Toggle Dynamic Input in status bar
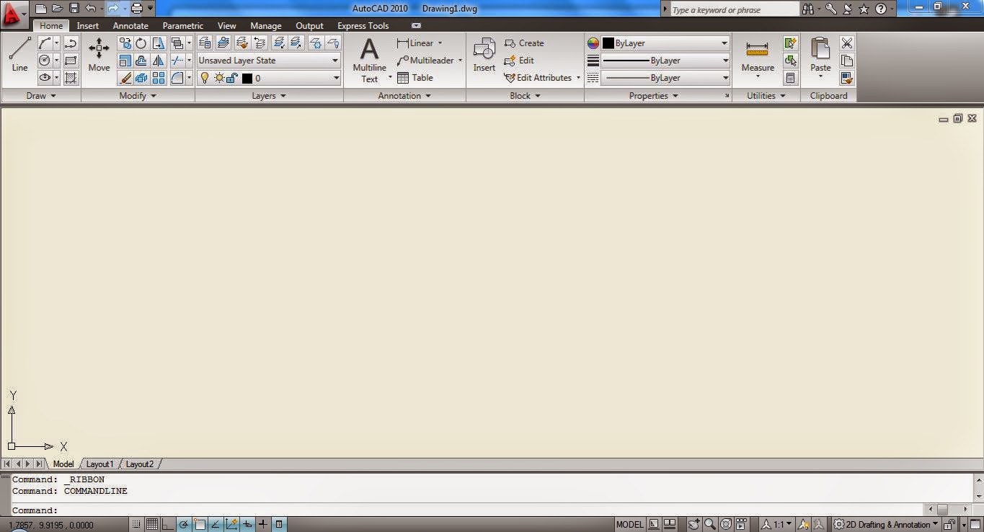This screenshot has width=984, height=532. [x=247, y=525]
